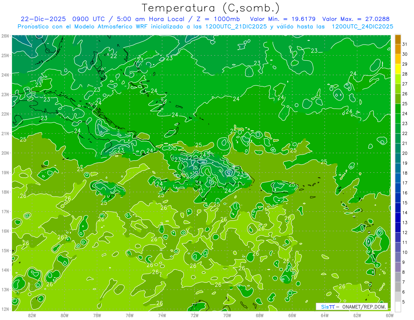Click the '80W' longitude axis label

(64, 315)
